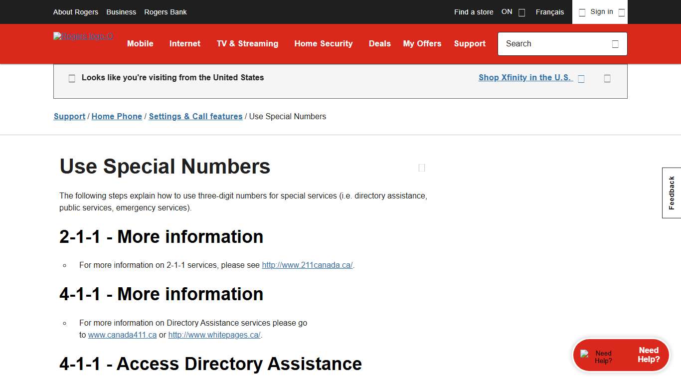This screenshot has height=383, width=681.
Task: Open the Rogers Bank menu item
Action: coord(165,12)
